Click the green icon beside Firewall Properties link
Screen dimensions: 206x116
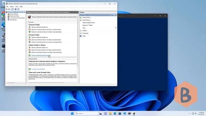(30, 55)
